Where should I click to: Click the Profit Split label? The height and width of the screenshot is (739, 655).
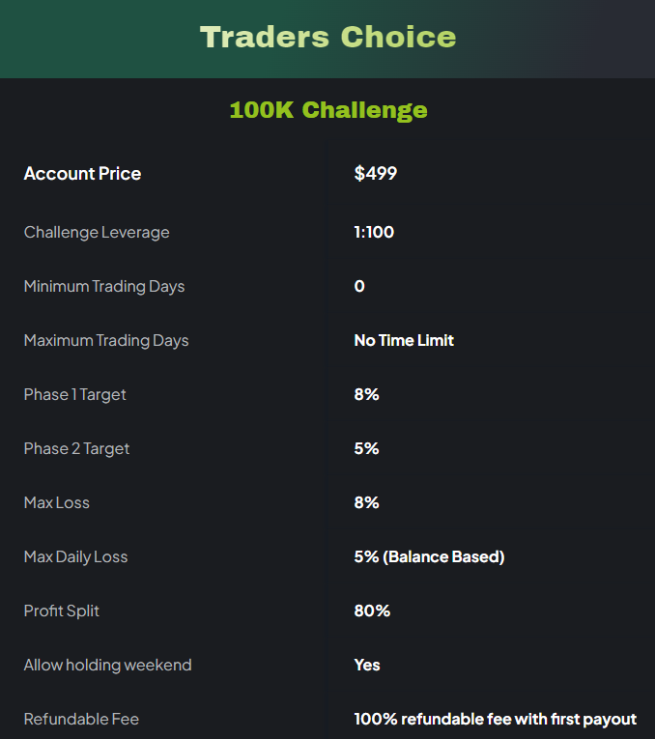(62, 611)
